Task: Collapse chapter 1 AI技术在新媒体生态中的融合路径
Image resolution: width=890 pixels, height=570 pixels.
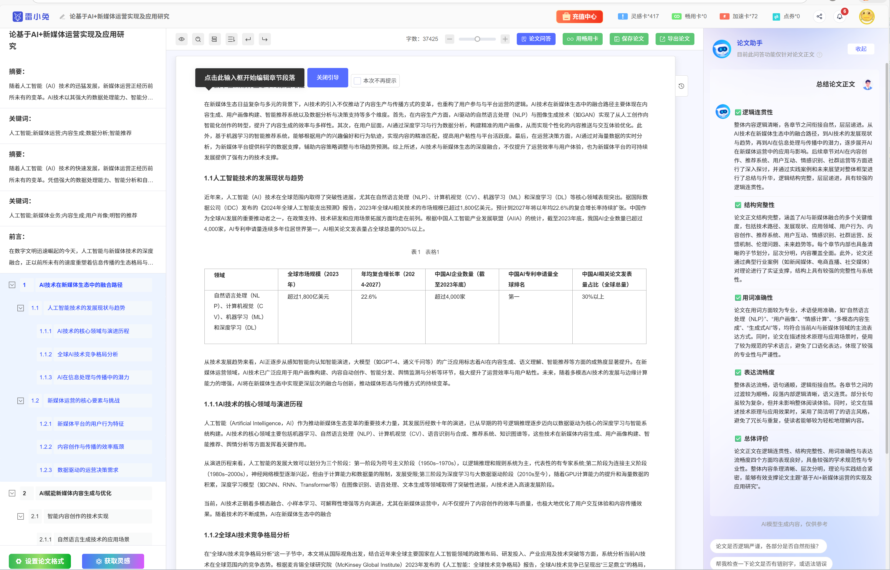Action: coord(12,285)
